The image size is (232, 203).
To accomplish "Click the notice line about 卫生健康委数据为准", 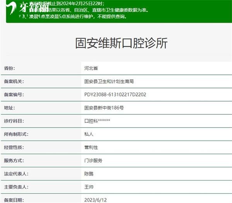I will (85, 10).
